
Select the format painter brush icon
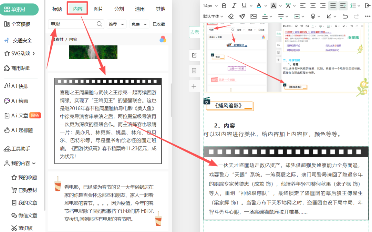242,16
